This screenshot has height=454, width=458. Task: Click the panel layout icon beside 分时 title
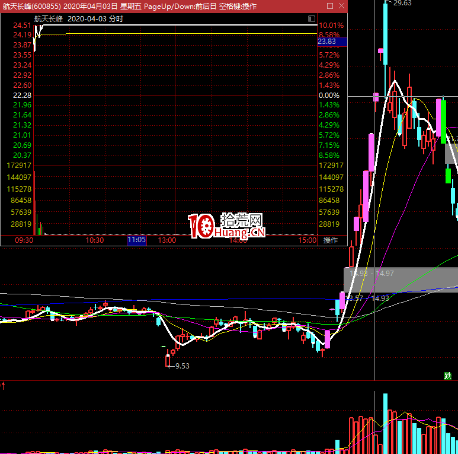click(312, 19)
